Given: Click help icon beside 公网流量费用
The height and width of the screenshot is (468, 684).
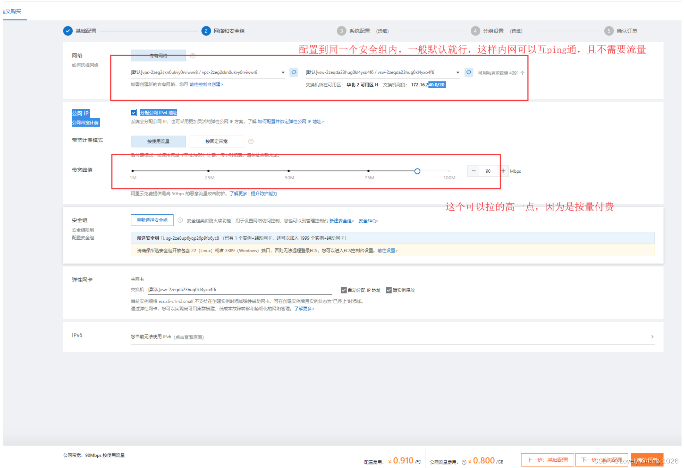Looking at the screenshot, I should coord(464,462).
